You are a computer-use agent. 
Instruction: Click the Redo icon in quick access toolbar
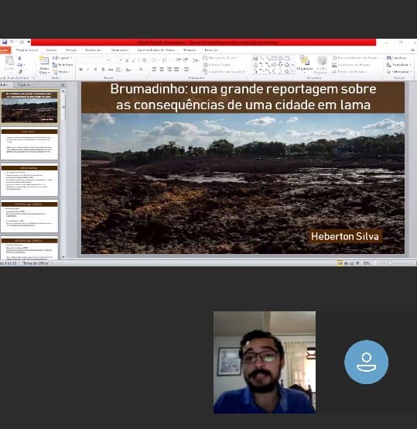click(22, 42)
